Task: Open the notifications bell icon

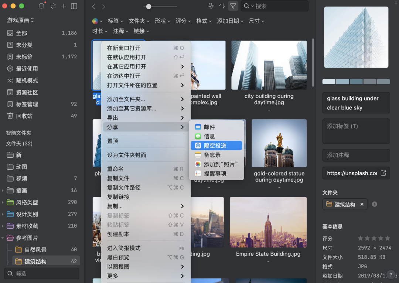Action: click(x=41, y=6)
